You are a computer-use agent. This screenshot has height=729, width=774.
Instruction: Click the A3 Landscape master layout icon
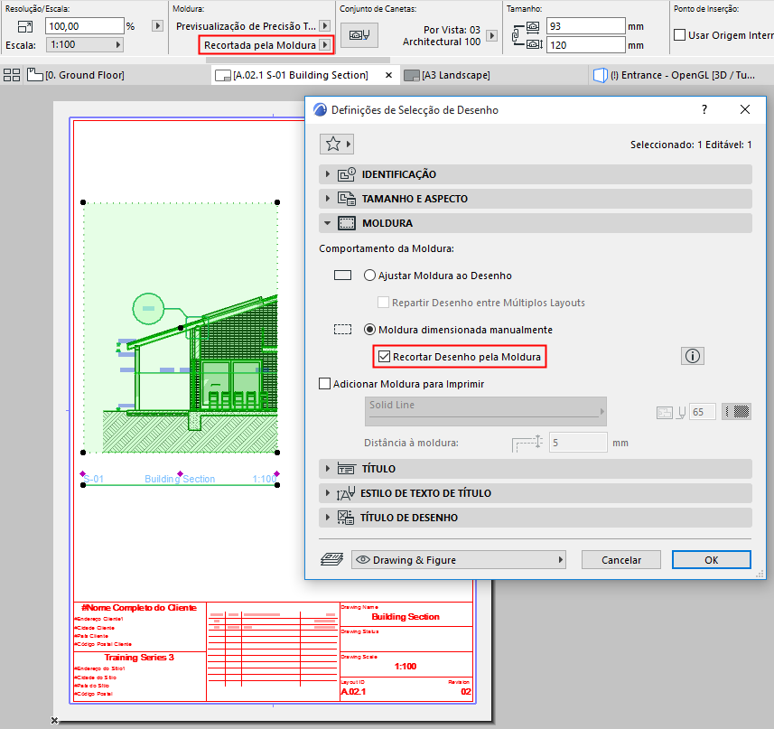412,75
